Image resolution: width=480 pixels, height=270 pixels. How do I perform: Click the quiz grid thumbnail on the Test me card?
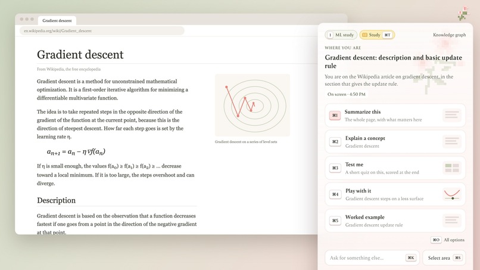452,168
